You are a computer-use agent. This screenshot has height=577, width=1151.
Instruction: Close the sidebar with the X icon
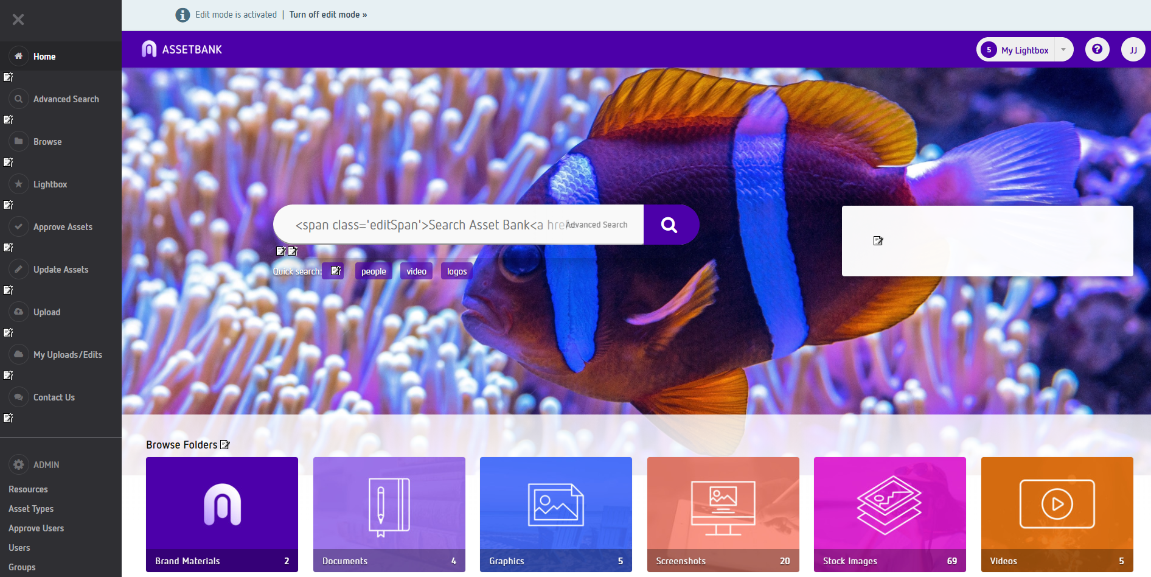(x=18, y=19)
